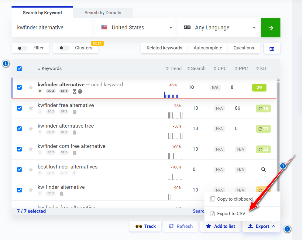Sort by the Trend column
The height and width of the screenshot is (240, 302).
coord(174,68)
